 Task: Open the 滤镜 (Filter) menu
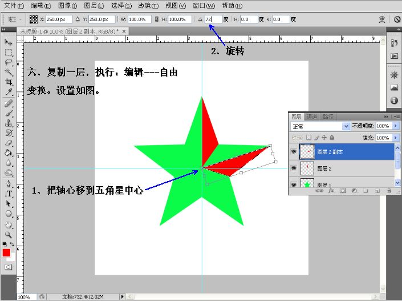148,6
